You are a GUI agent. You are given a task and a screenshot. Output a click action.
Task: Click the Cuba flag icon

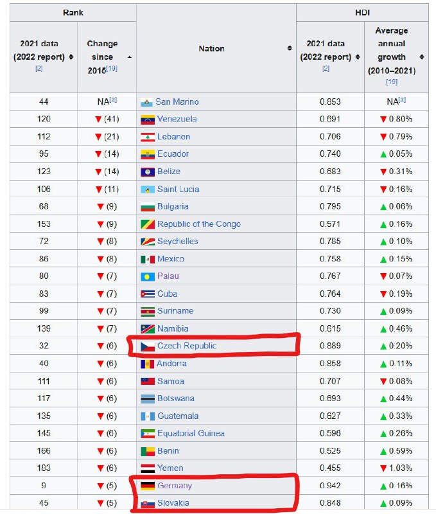(x=148, y=294)
